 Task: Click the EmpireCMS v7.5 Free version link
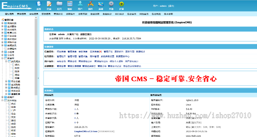point(86,131)
